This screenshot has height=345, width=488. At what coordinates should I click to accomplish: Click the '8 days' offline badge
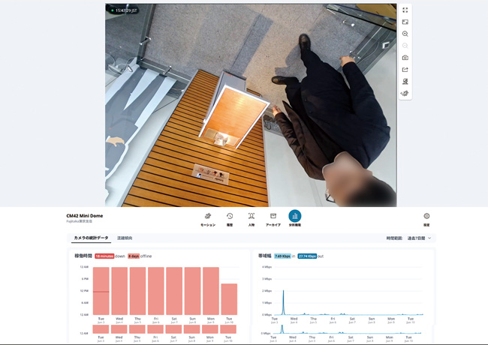click(134, 256)
